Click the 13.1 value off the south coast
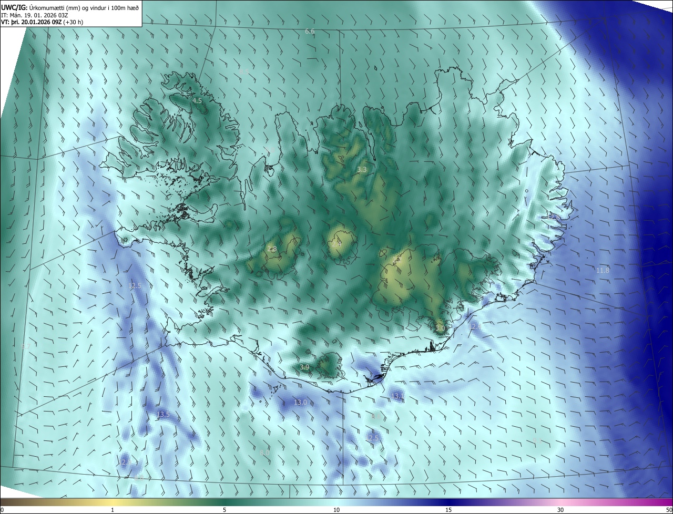This screenshot has width=673, height=514. 397,395
